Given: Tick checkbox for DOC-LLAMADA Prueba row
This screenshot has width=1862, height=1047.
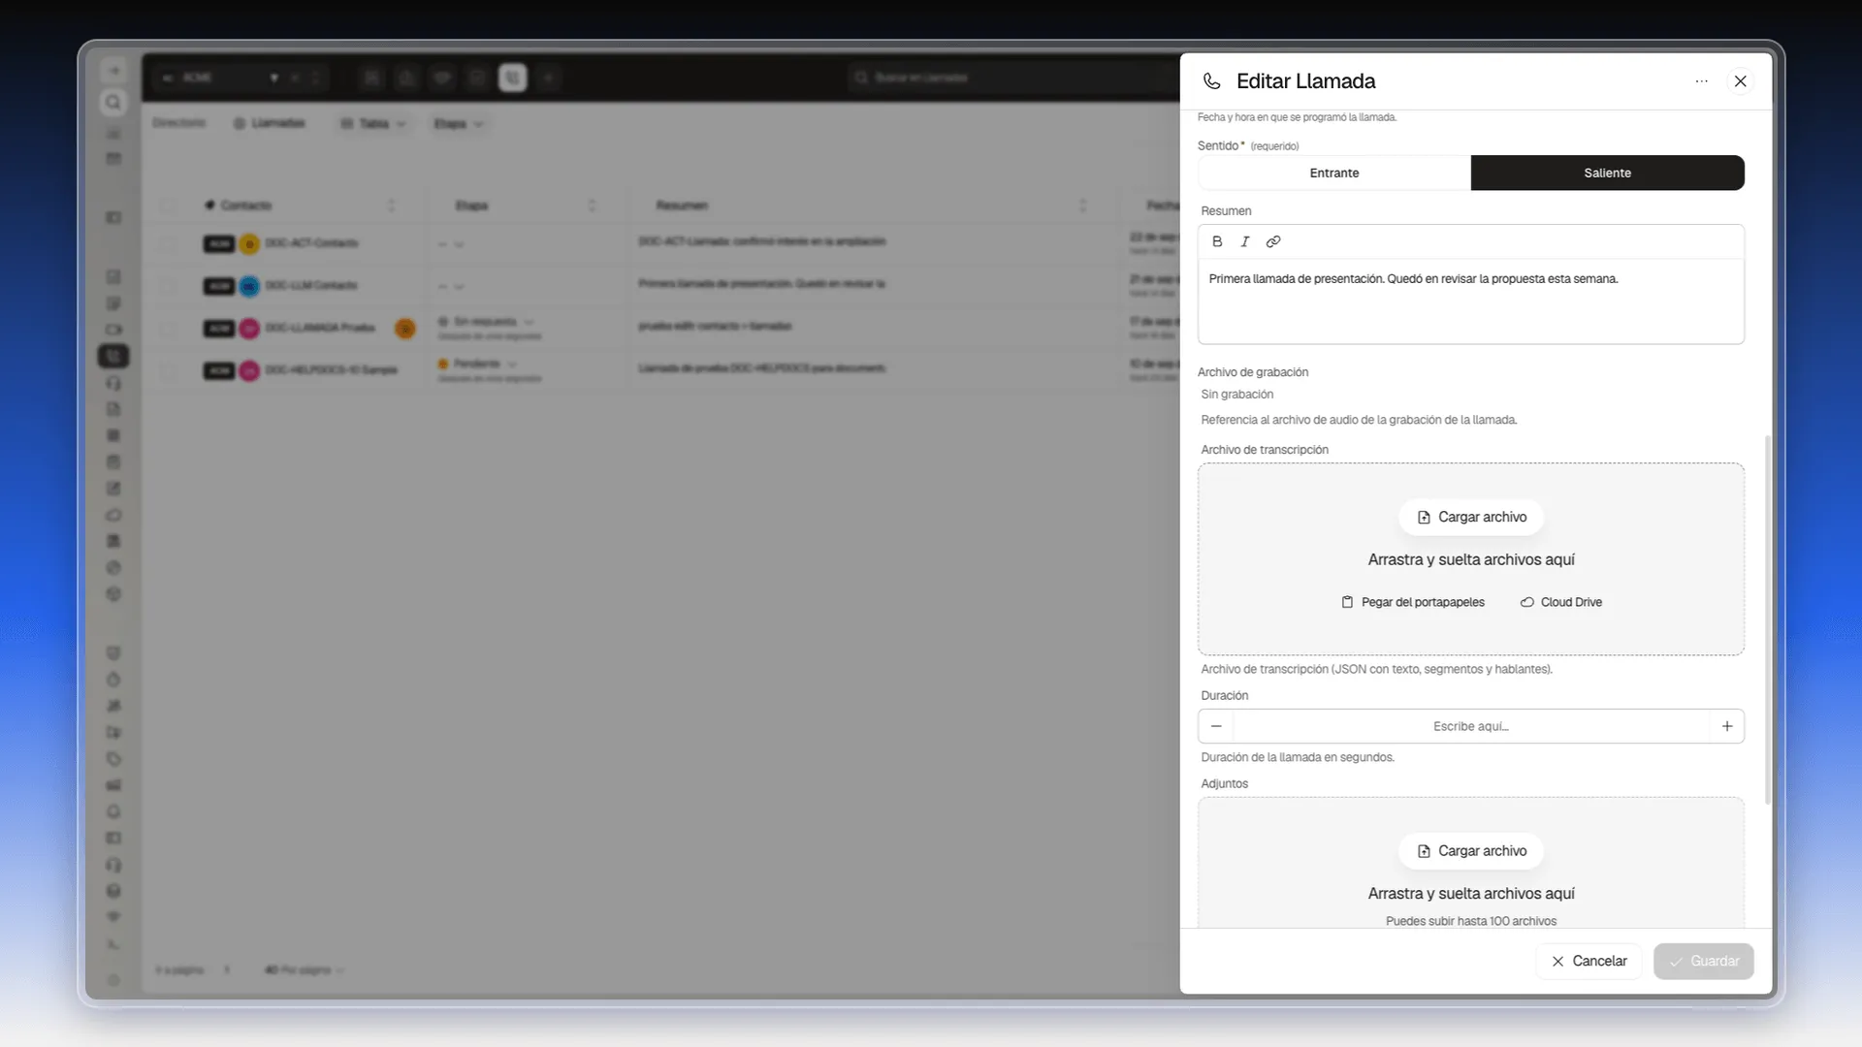Looking at the screenshot, I should click(x=169, y=329).
